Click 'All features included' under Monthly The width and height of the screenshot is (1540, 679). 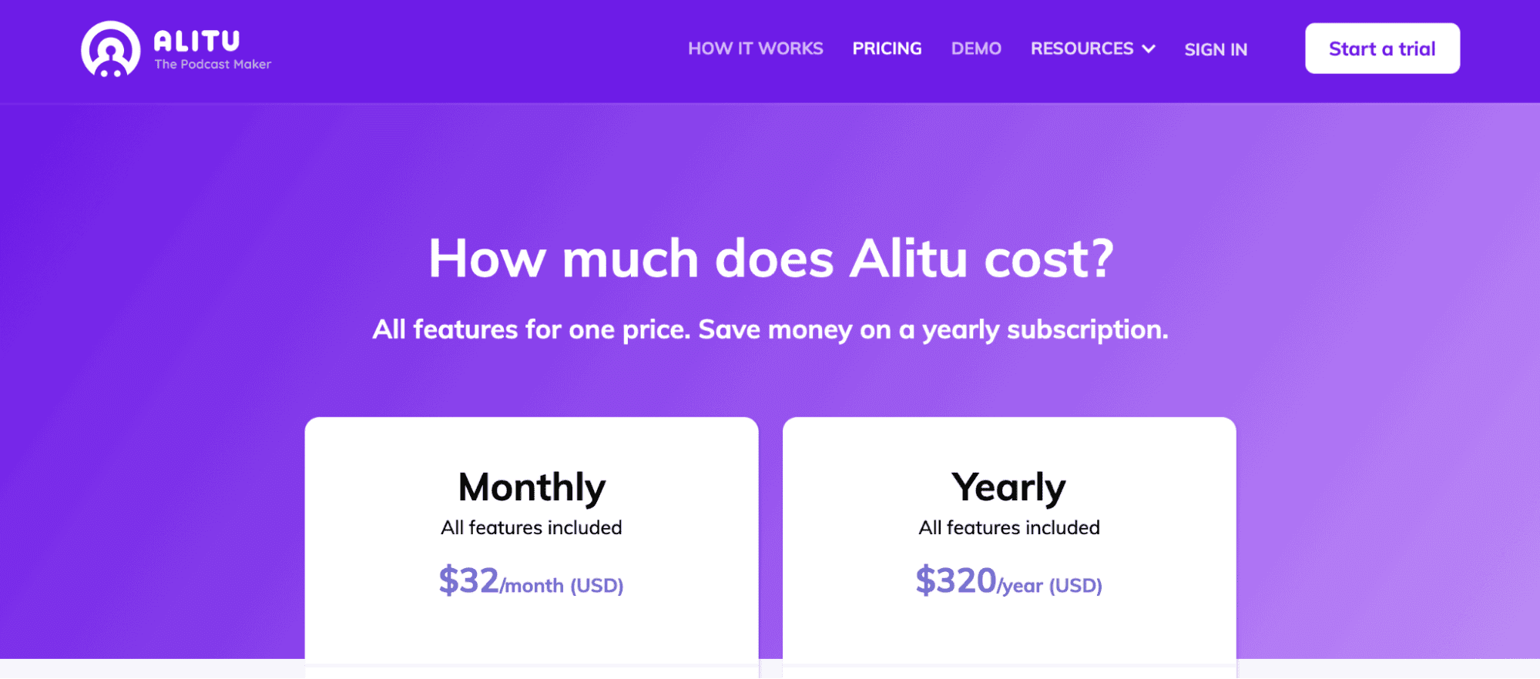click(x=532, y=527)
